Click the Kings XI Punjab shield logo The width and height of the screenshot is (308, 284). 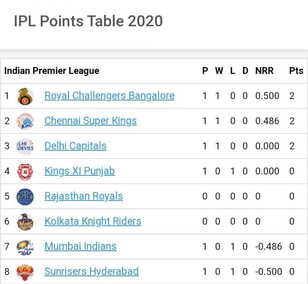click(25, 171)
